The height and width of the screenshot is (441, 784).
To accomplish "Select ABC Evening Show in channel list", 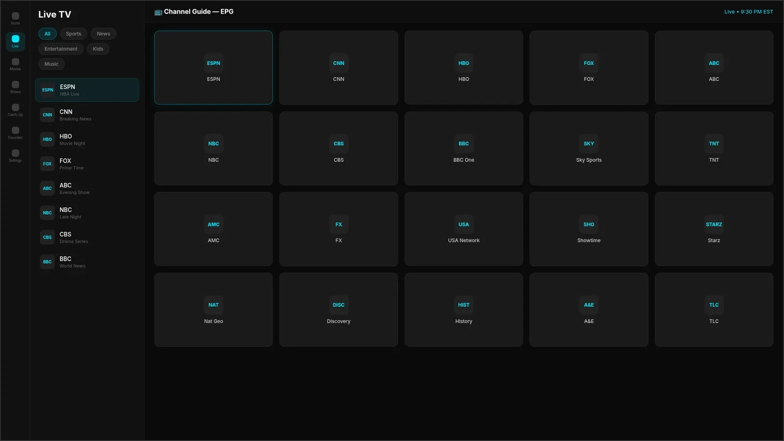I will coord(87,189).
